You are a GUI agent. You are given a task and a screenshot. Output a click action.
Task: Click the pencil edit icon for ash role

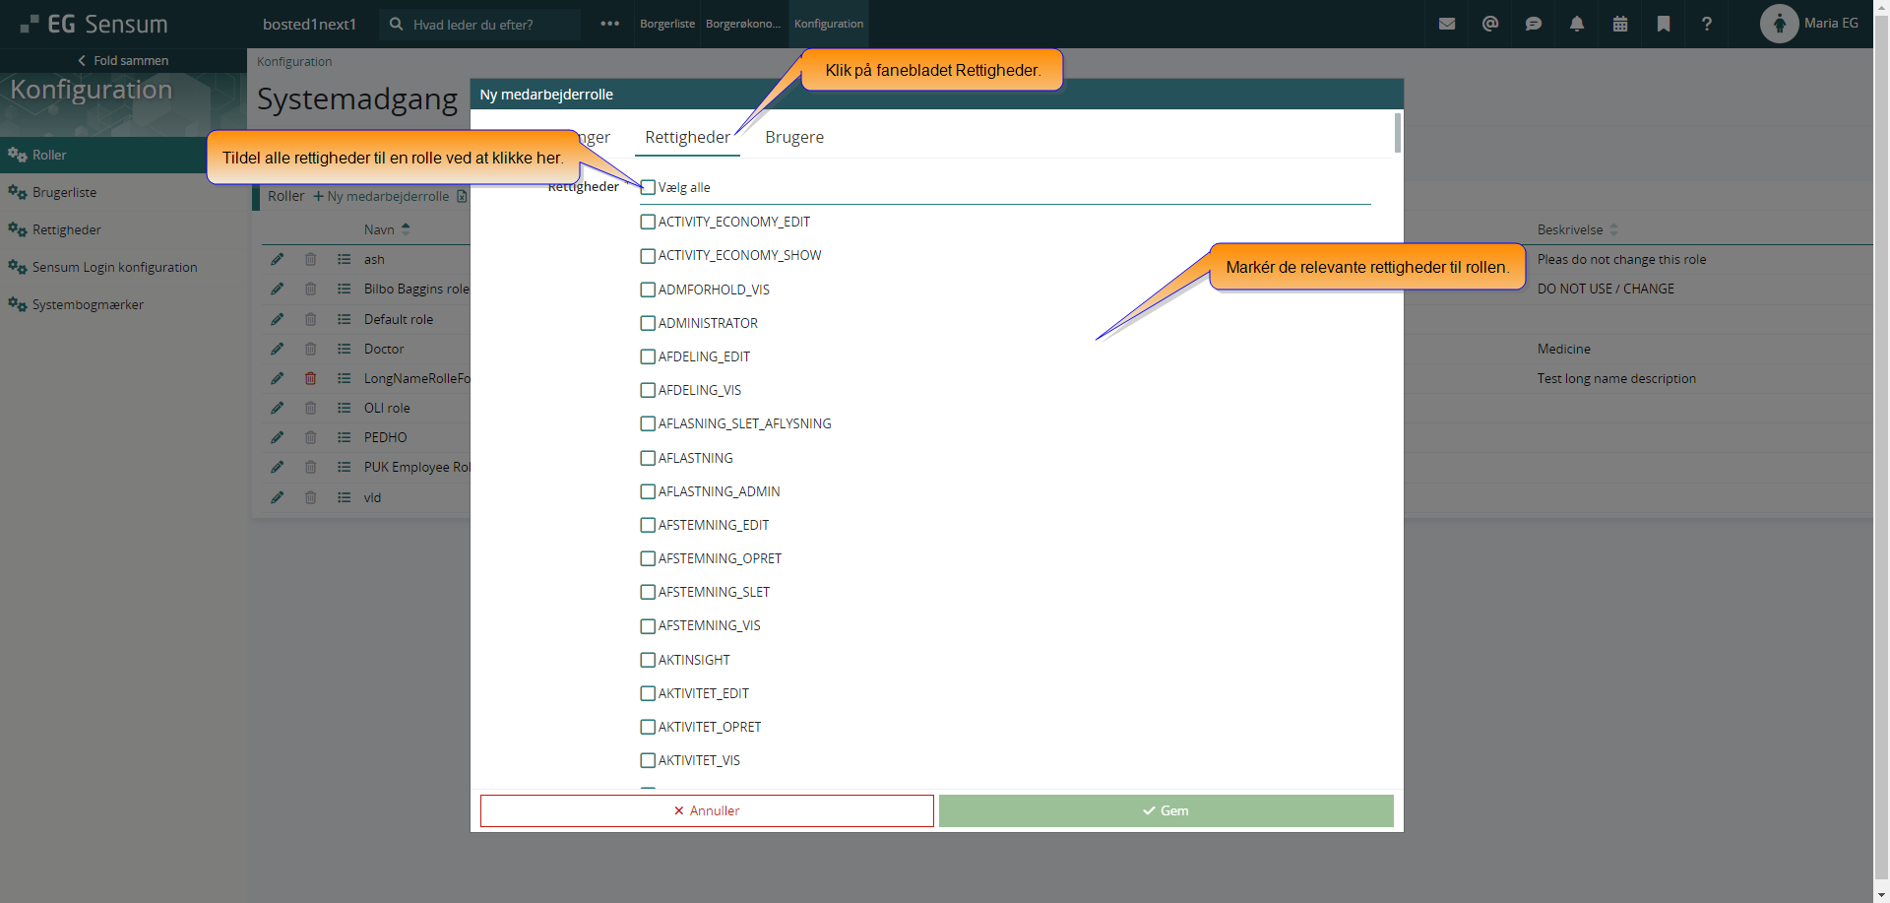[278, 259]
